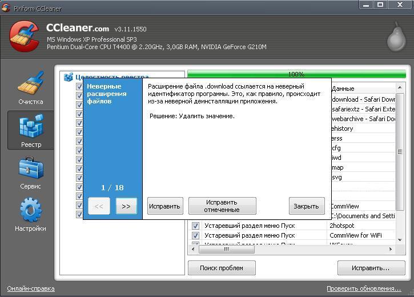
Task: Open the Очистка (Cleaner) section
Action: pyautogui.click(x=31, y=87)
